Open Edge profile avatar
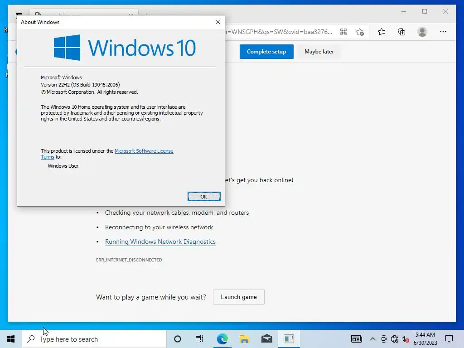Screen dimensions: 464x348 tap(422, 32)
